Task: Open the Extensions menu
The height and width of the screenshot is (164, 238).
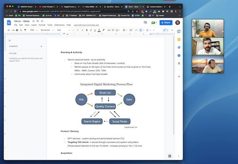Action: click(59, 25)
